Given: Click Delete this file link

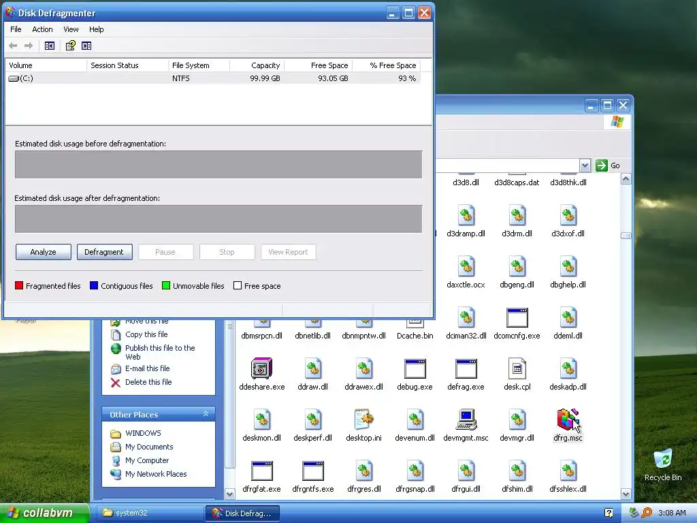Looking at the screenshot, I should click(148, 382).
